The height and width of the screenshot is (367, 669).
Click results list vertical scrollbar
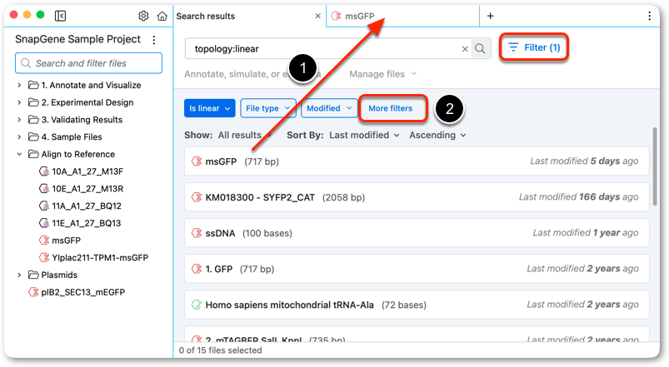click(x=655, y=166)
